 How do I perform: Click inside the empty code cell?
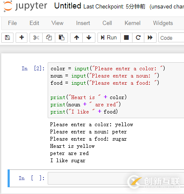coord(116,178)
